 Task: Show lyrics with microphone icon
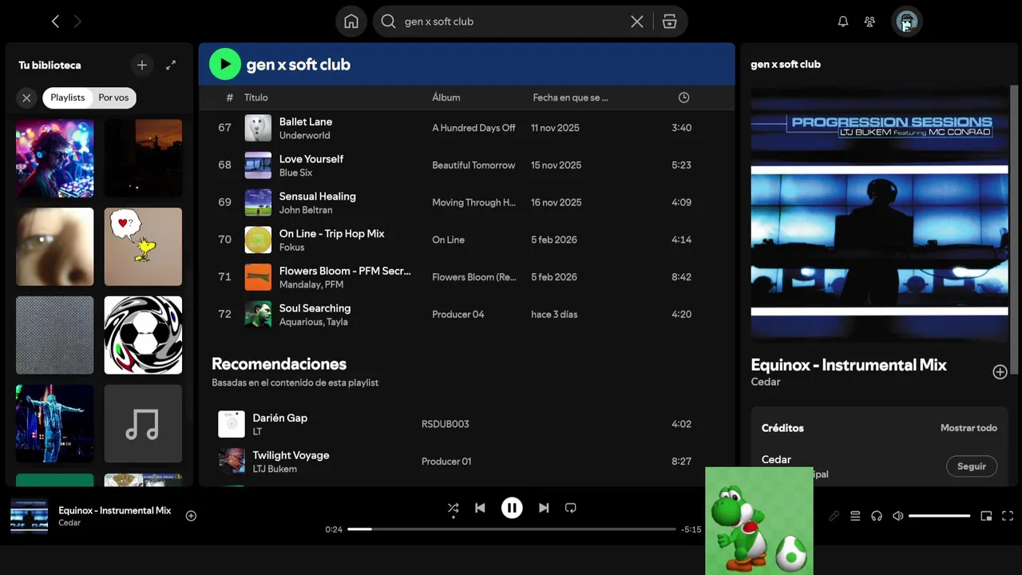coord(834,516)
